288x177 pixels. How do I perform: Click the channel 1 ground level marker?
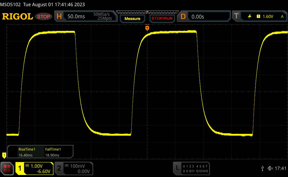4,155
